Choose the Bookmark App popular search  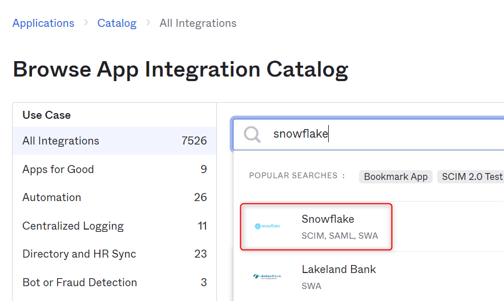[396, 176]
